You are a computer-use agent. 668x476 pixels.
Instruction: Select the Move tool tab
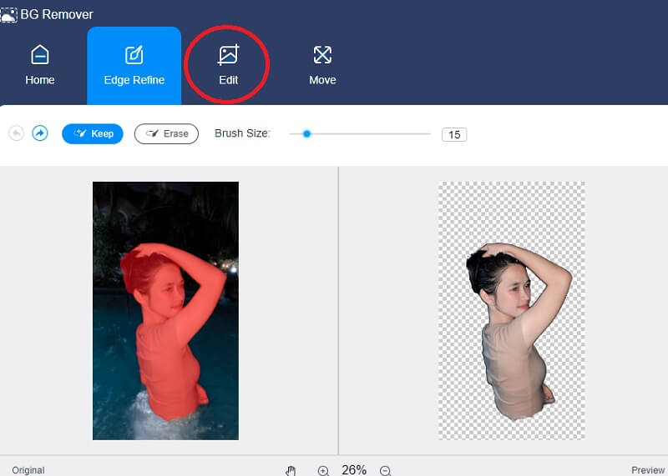point(322,66)
